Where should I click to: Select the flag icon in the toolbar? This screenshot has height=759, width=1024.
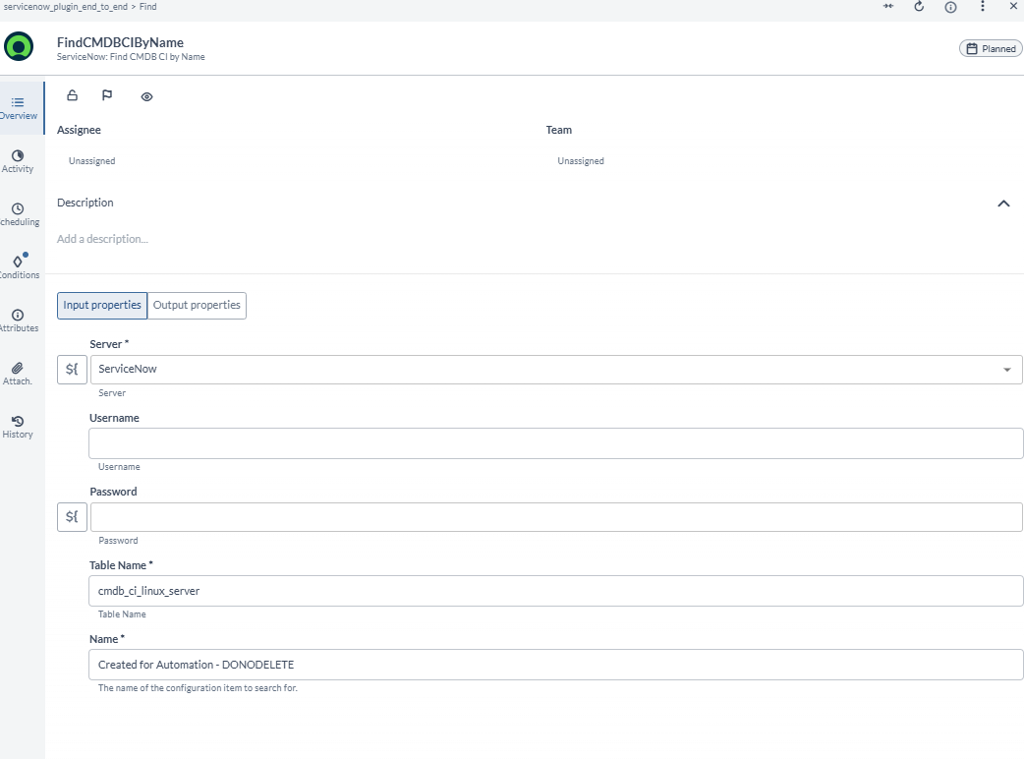pos(107,95)
